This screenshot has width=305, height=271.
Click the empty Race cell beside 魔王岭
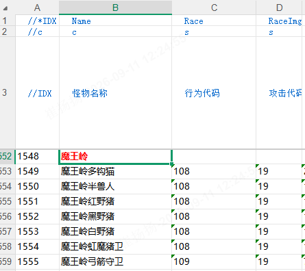pos(214,157)
